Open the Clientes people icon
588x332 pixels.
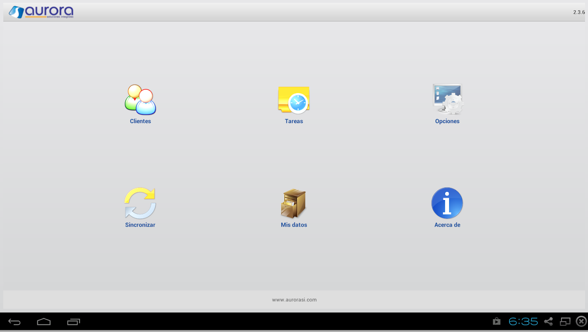coord(140,100)
